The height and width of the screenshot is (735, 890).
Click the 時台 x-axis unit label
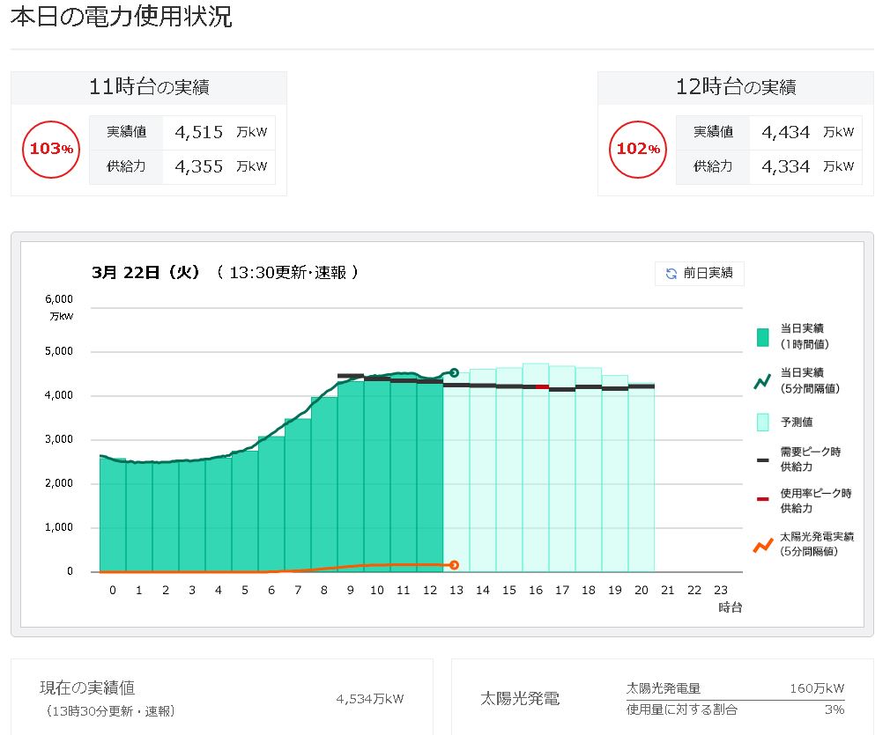730,607
